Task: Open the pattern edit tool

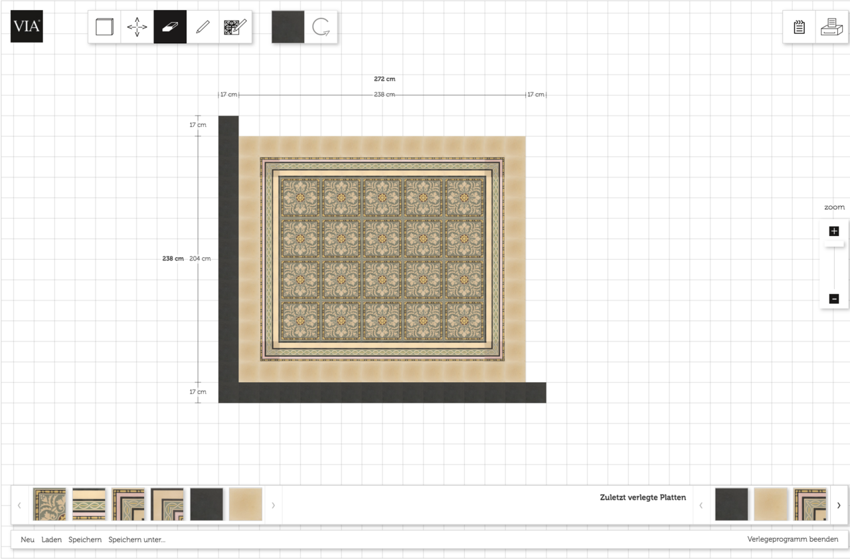Action: (x=236, y=27)
